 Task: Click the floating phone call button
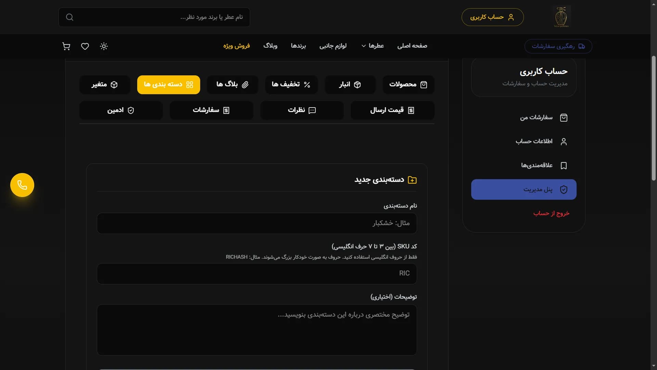click(x=22, y=185)
